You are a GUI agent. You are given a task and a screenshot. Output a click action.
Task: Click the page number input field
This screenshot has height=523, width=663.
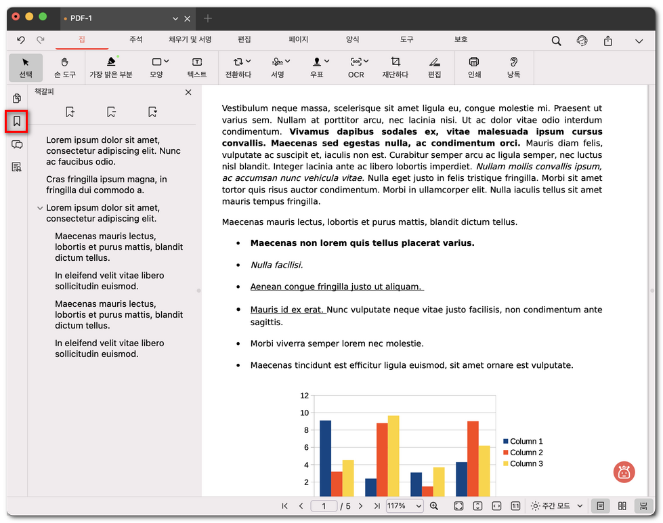(x=324, y=506)
